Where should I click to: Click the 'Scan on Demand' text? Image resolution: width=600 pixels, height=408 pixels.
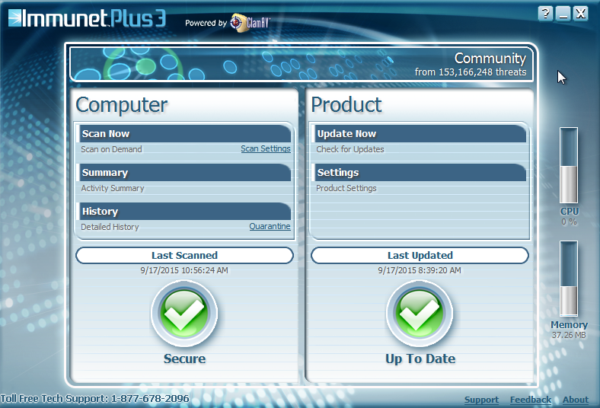click(111, 149)
